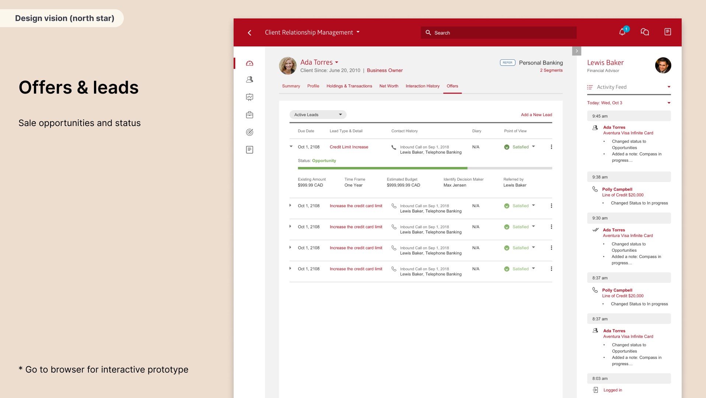Open the Client Relationship Management dropdown

[x=312, y=32]
